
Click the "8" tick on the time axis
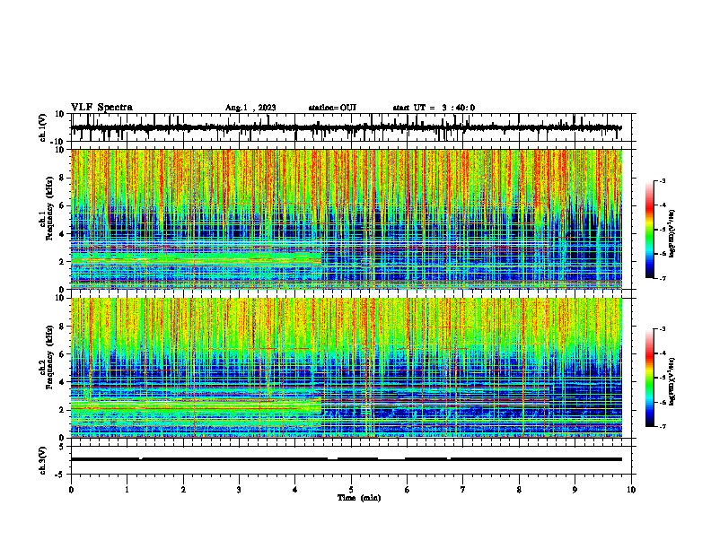point(519,490)
